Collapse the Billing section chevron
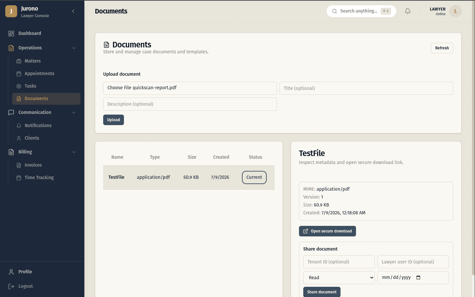This screenshot has height=297, width=475. 74,152
